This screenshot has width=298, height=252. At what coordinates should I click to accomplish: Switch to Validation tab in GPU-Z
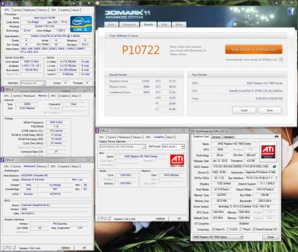click(228, 137)
